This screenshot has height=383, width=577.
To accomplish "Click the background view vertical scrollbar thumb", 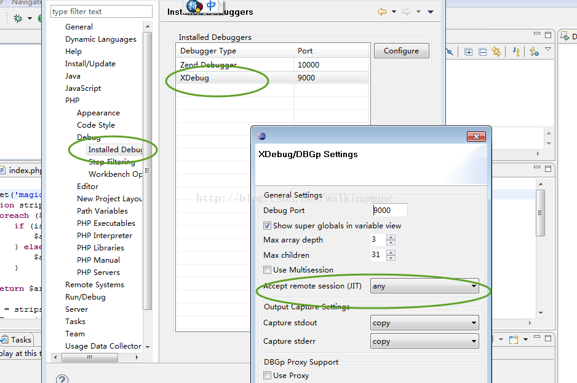I will (540, 212).
